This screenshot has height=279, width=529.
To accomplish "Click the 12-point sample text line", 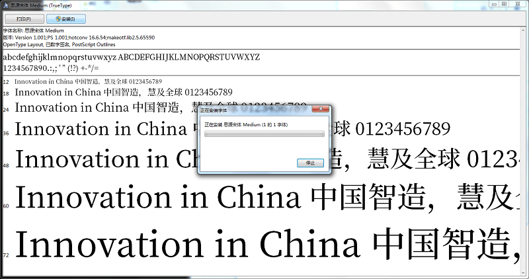I will coord(89,81).
